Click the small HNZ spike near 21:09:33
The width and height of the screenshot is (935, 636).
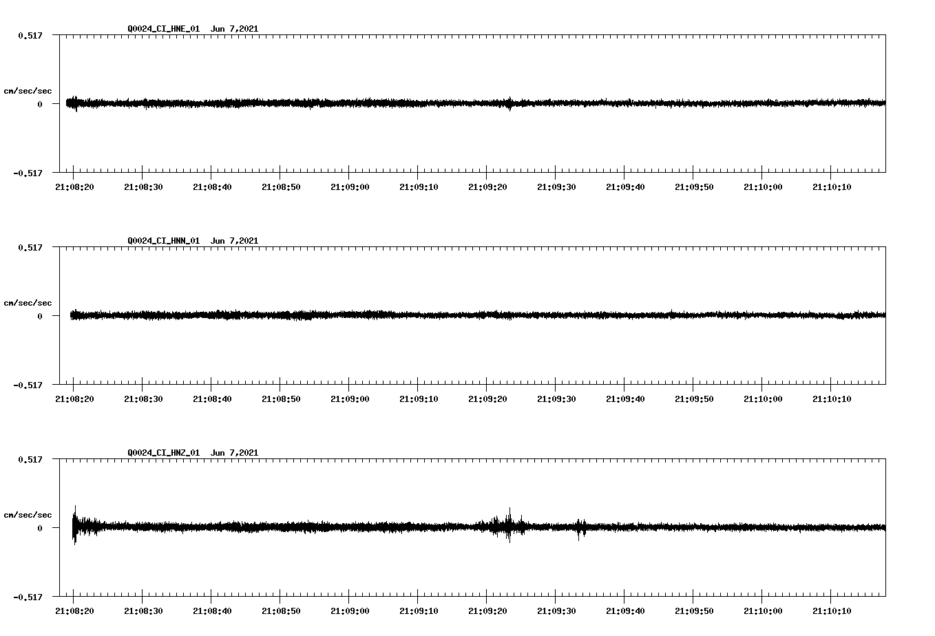pyautogui.click(x=579, y=529)
